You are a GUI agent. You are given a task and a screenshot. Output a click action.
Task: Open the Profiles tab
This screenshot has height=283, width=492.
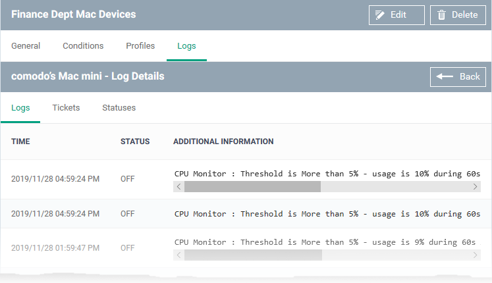(x=140, y=46)
